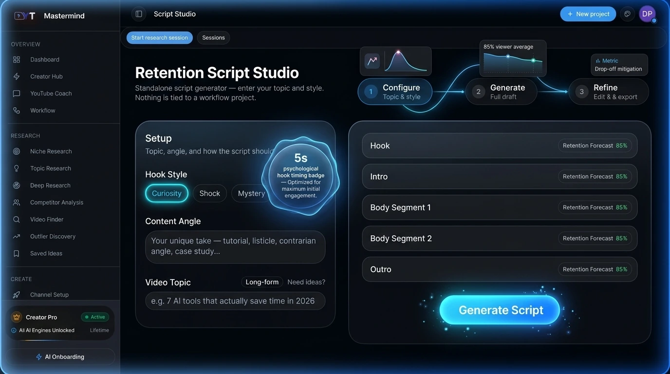Click the retention curve peak thumbnail
Screen dimensions: 670x374
coord(406,61)
